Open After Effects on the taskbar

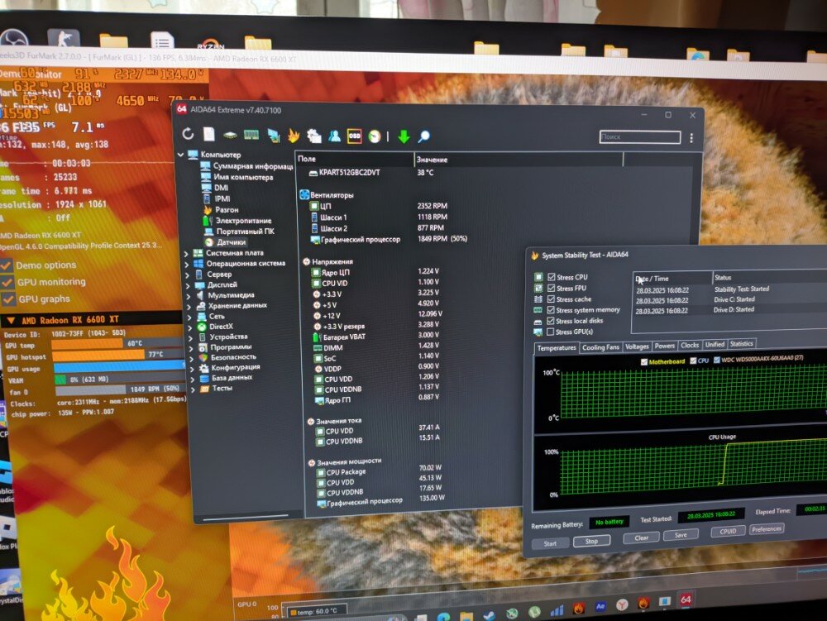(600, 607)
